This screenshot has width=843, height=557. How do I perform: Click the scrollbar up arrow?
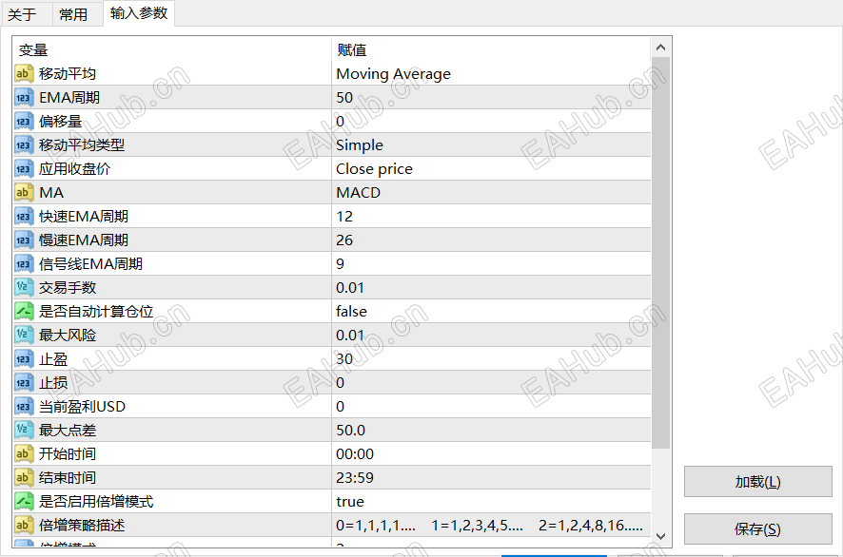(x=660, y=48)
